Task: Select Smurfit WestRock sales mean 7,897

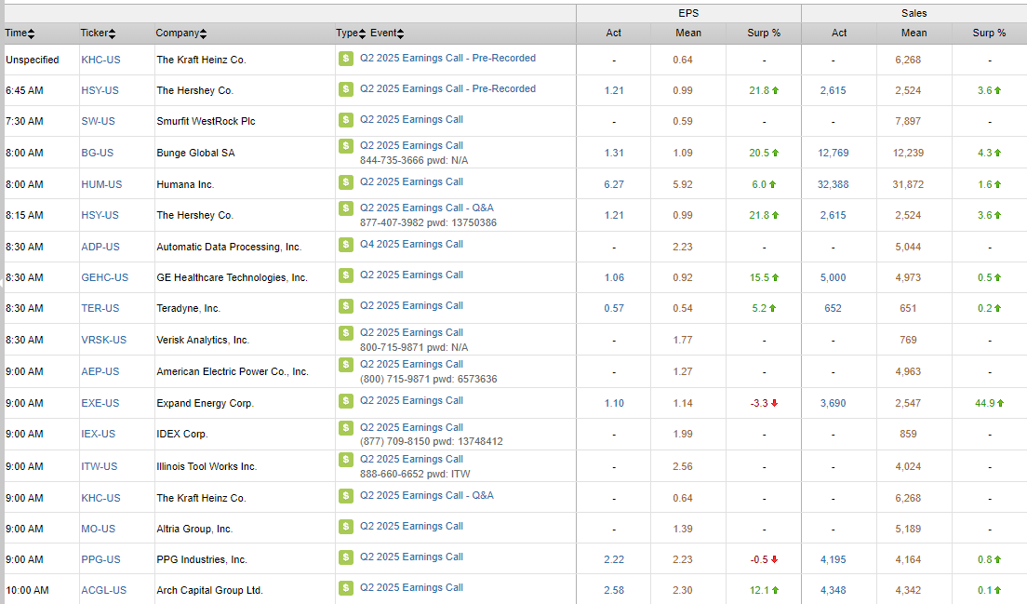Action: pos(908,121)
